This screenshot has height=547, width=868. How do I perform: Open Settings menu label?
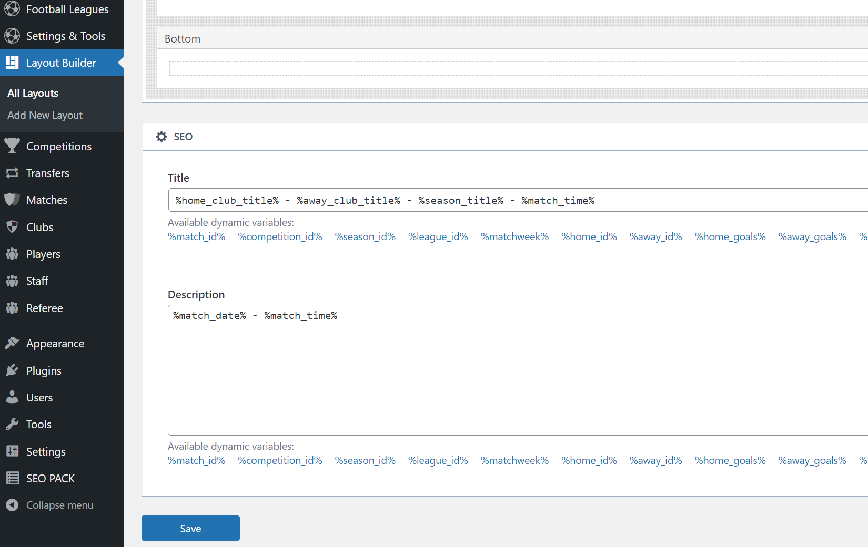[46, 451]
